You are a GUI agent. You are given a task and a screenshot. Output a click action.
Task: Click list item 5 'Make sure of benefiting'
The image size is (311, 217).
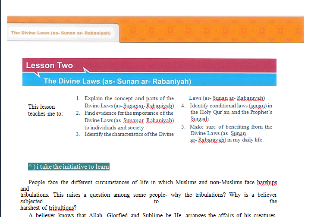tap(231, 127)
